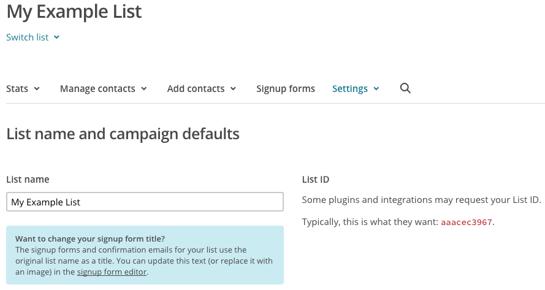Open the Stats menu
The height and width of the screenshot is (290, 545).
[x=17, y=89]
